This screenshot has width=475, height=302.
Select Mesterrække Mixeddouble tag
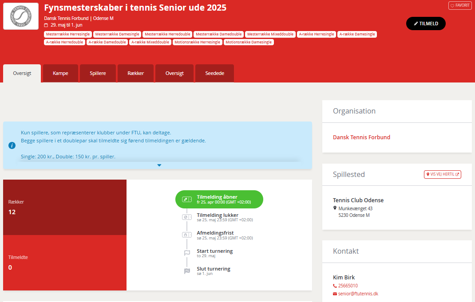[270, 34]
